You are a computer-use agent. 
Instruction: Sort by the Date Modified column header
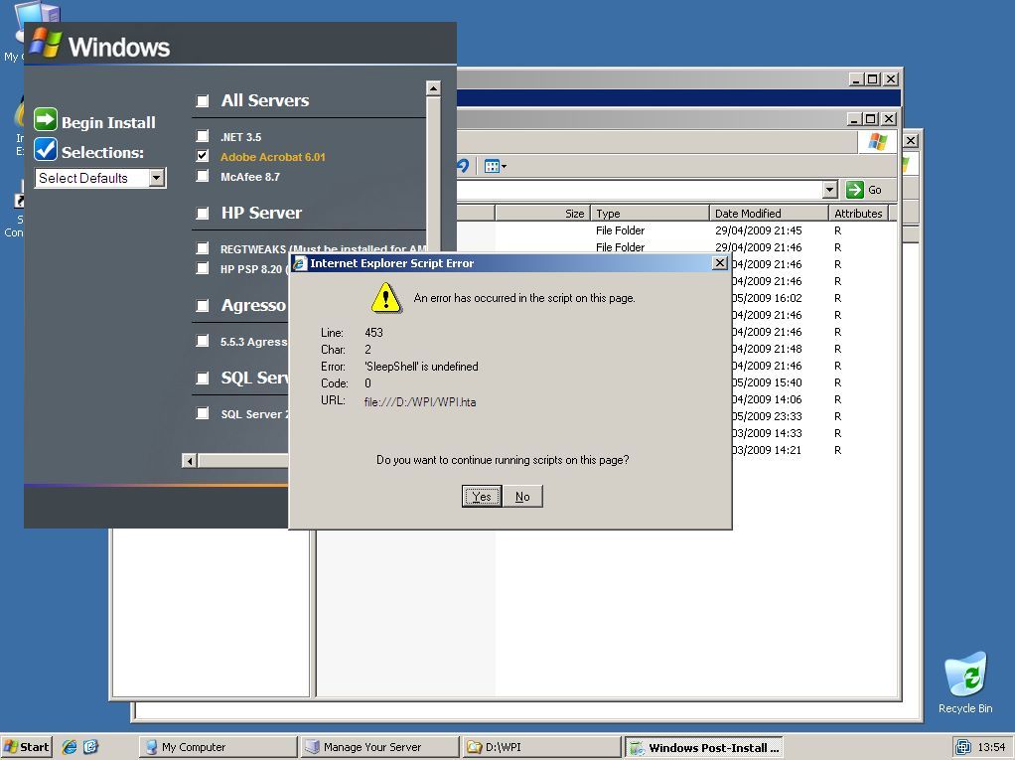(x=769, y=213)
